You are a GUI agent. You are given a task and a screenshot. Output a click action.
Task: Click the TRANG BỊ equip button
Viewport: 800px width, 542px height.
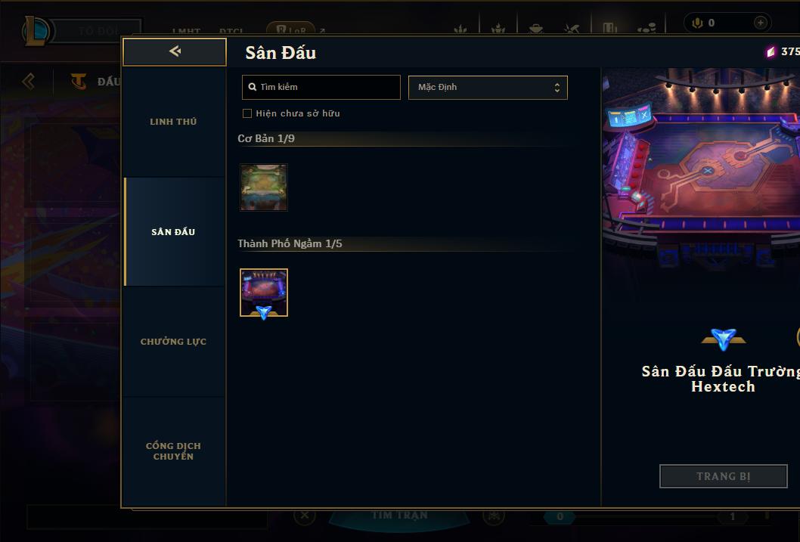point(723,476)
